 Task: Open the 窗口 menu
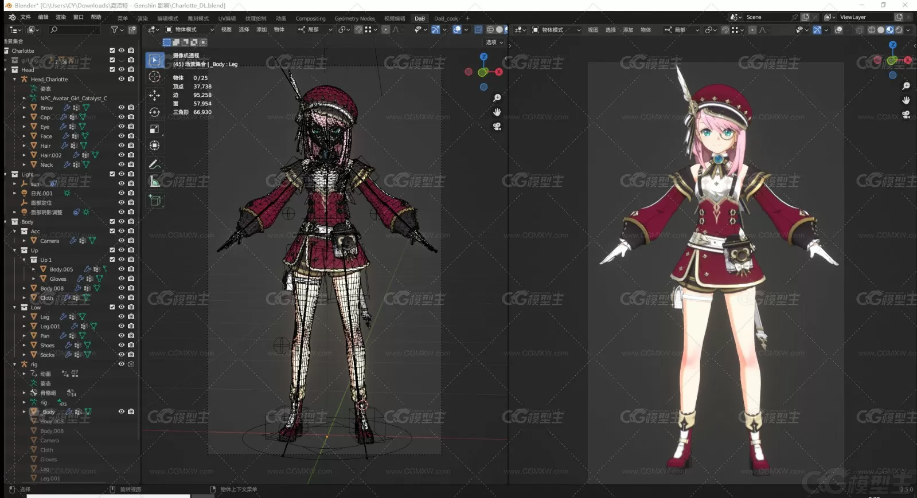[x=79, y=18]
